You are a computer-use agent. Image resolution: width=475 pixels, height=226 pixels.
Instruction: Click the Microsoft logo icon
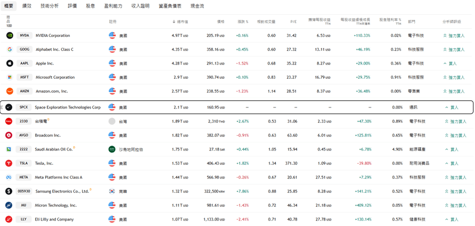coord(10,77)
